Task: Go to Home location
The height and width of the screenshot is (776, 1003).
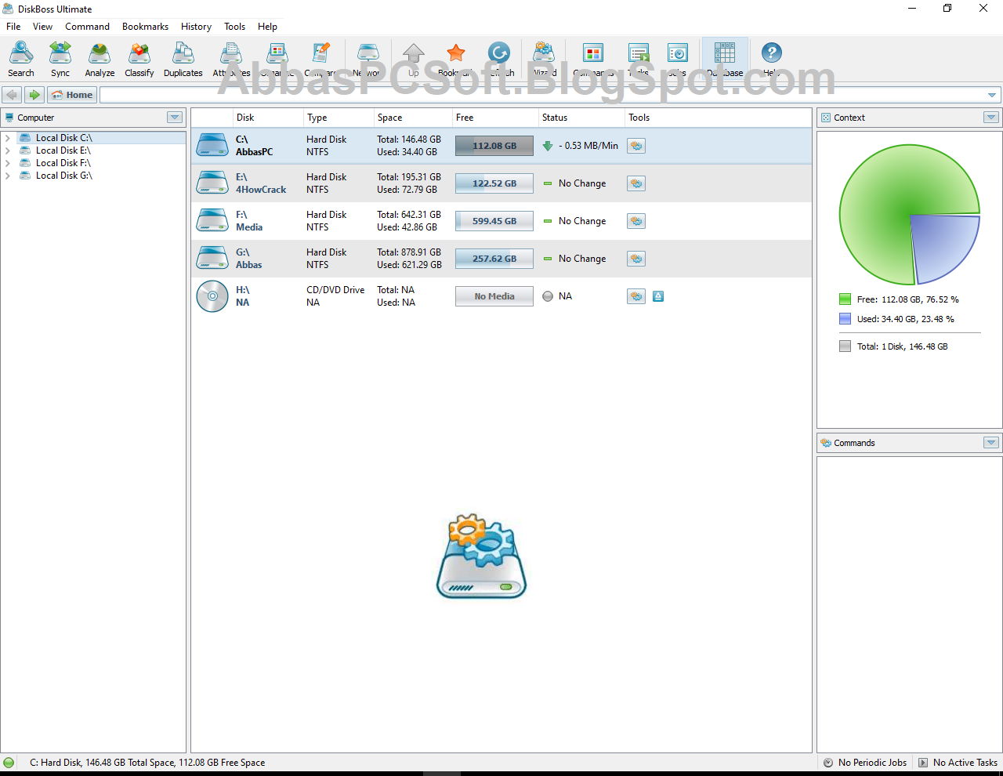Action: coord(72,95)
